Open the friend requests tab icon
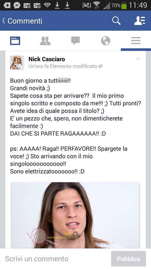This screenshot has height=269, width=151. 45,41
